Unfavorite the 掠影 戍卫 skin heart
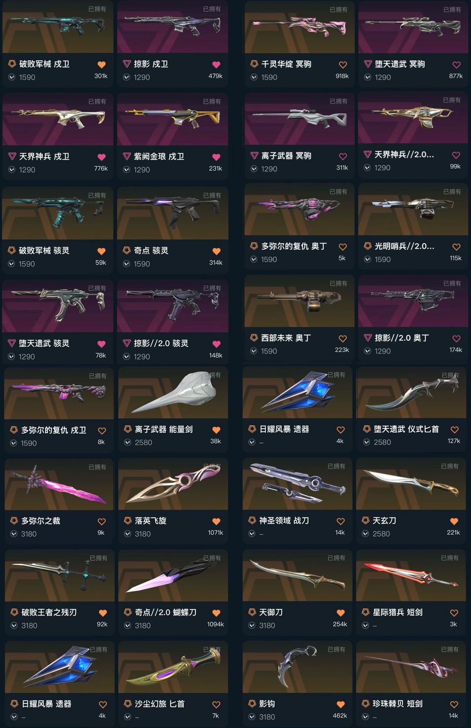 216,65
